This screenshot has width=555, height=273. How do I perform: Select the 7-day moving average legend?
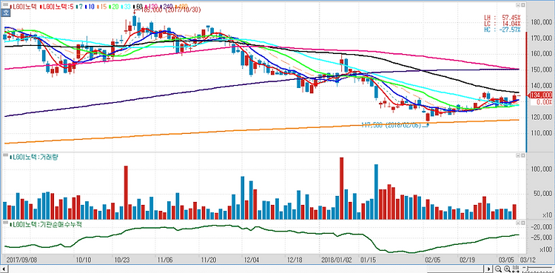point(79,7)
